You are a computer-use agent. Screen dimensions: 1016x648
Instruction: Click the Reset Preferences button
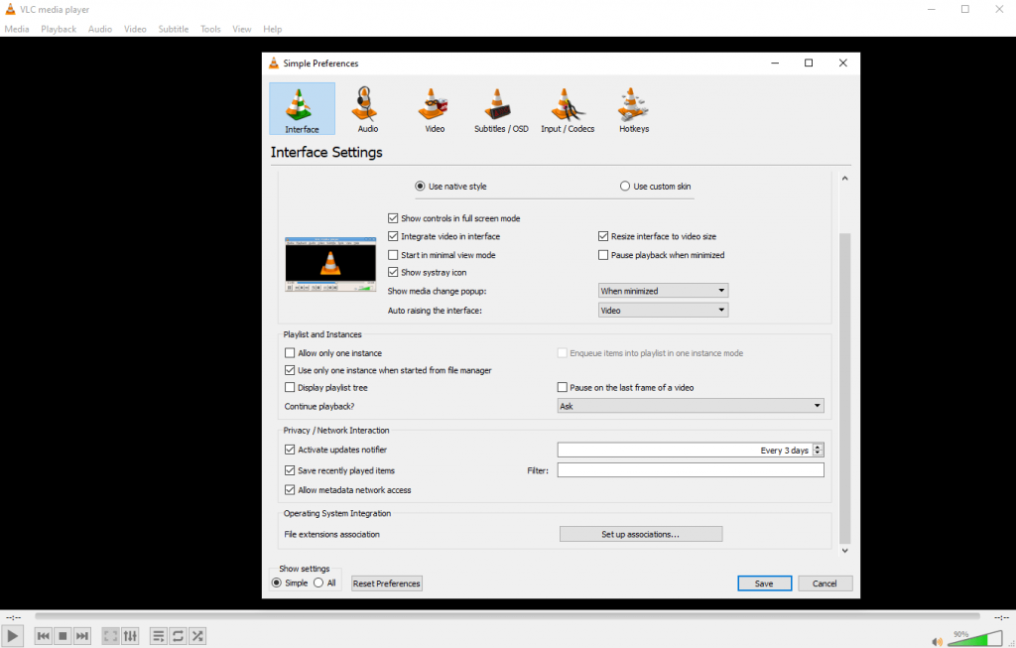(x=387, y=583)
